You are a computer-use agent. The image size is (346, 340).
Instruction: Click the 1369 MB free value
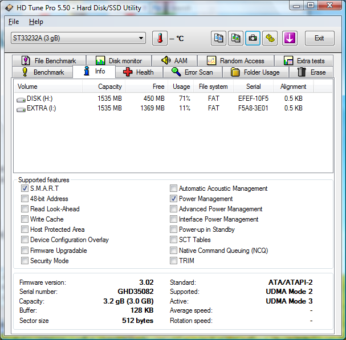click(x=152, y=108)
